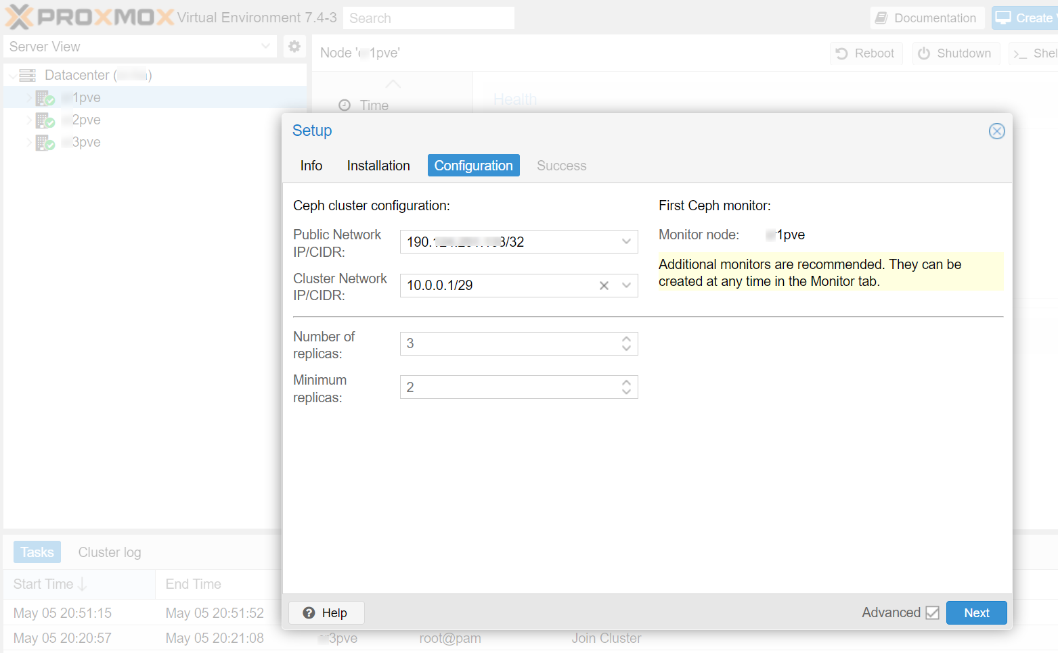The width and height of the screenshot is (1058, 653).
Task: Click the 1pve server status icon
Action: coord(45,98)
